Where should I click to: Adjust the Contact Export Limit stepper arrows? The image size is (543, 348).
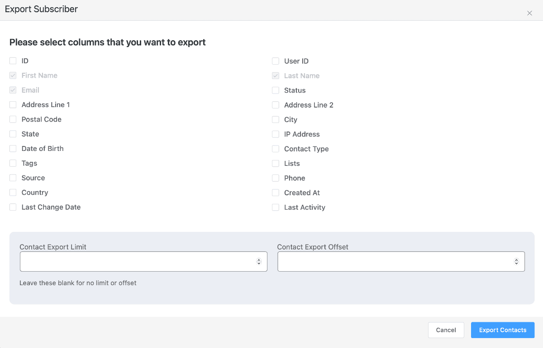[259, 261]
